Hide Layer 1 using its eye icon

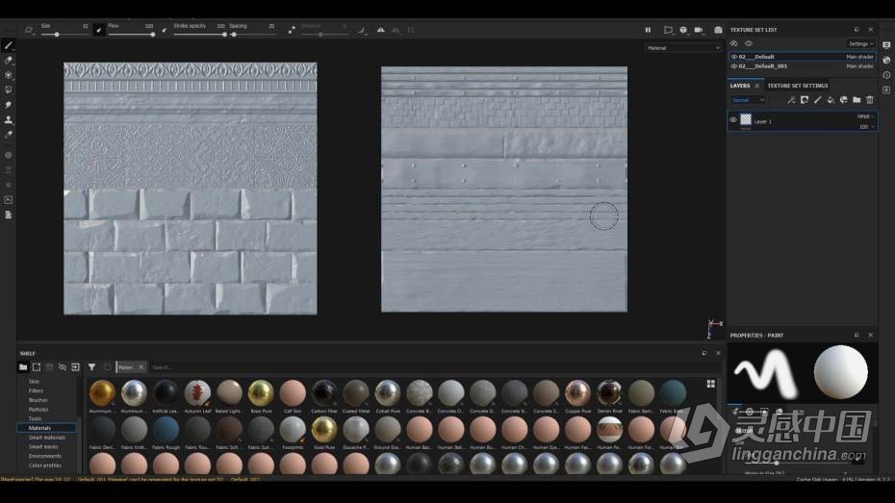(733, 120)
